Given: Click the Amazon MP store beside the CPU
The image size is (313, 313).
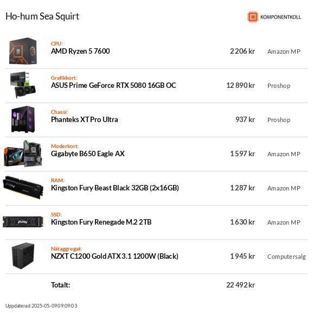Looking at the screenshot, I should pyautogui.click(x=284, y=52).
